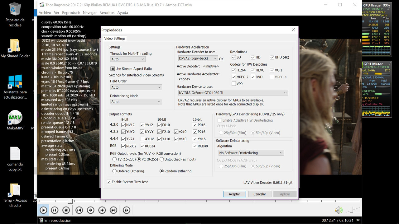This screenshot has width=399, height=224.
Task: Click the Cancelar button
Action: click(260, 194)
